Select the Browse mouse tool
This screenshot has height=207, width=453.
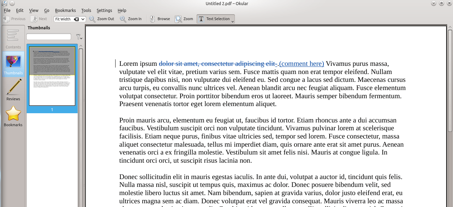click(x=160, y=19)
